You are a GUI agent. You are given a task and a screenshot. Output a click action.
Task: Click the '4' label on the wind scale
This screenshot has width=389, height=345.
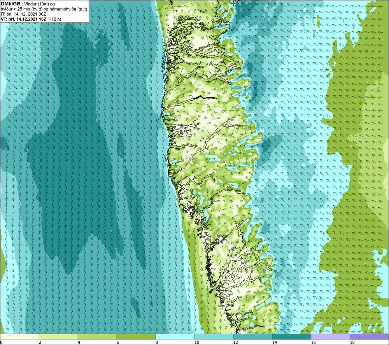pos(79,342)
